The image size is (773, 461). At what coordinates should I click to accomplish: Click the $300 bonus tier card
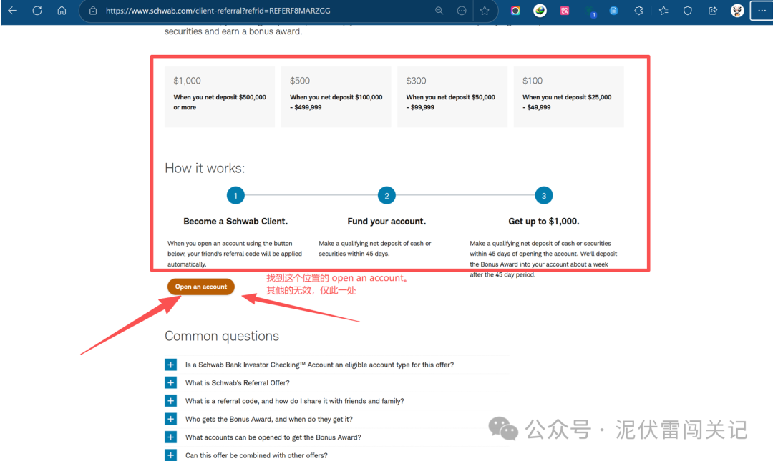click(452, 97)
